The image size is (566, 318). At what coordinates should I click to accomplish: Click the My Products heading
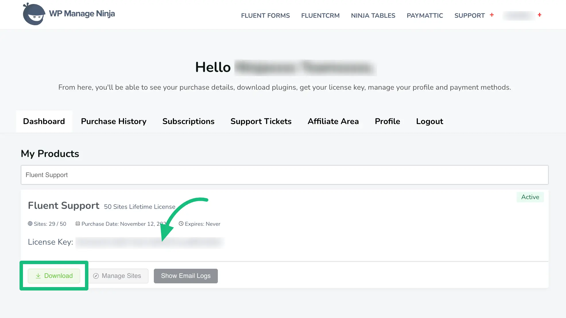(x=50, y=154)
